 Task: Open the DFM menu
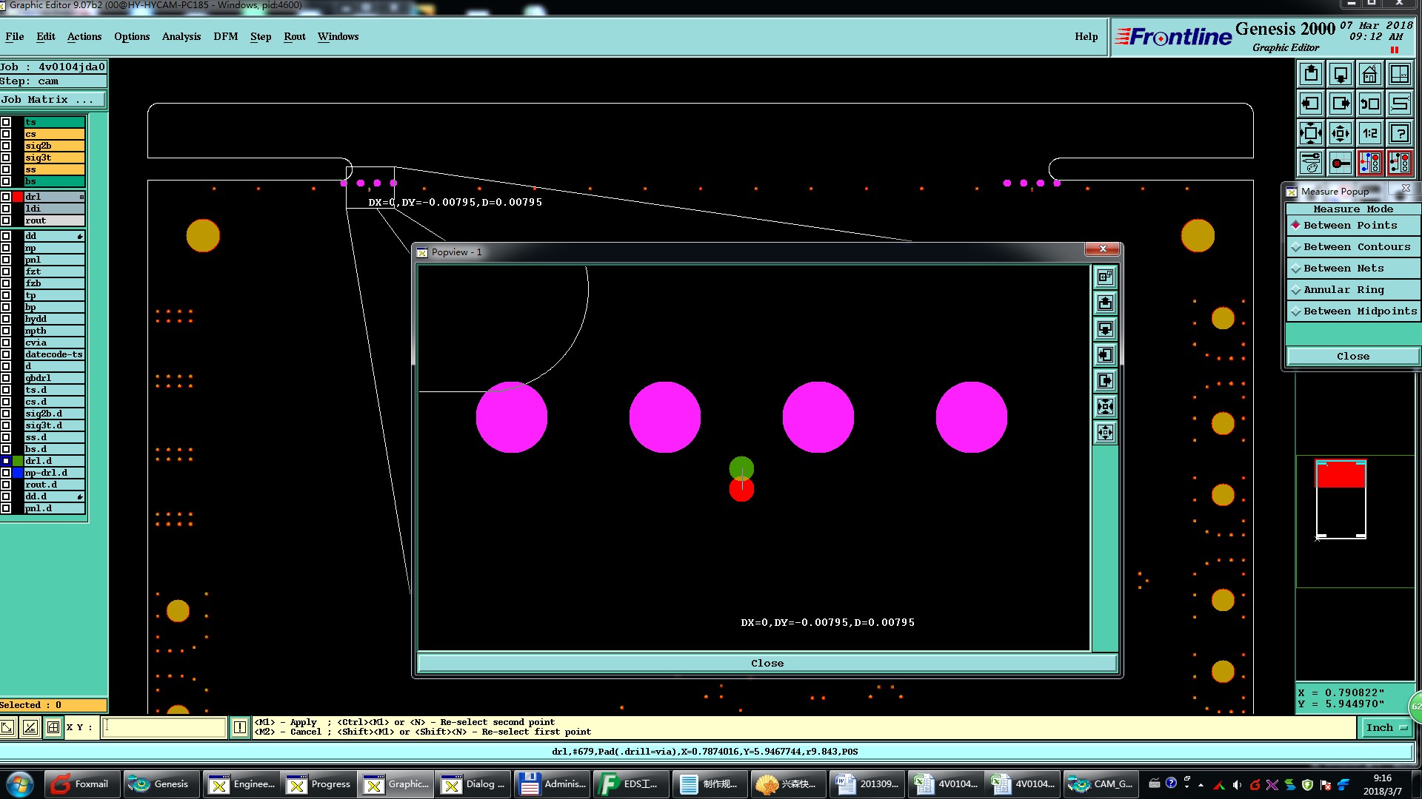pyautogui.click(x=226, y=36)
